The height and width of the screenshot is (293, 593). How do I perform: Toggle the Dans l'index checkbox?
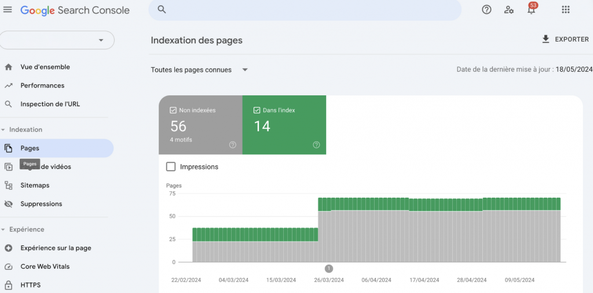coord(257,110)
